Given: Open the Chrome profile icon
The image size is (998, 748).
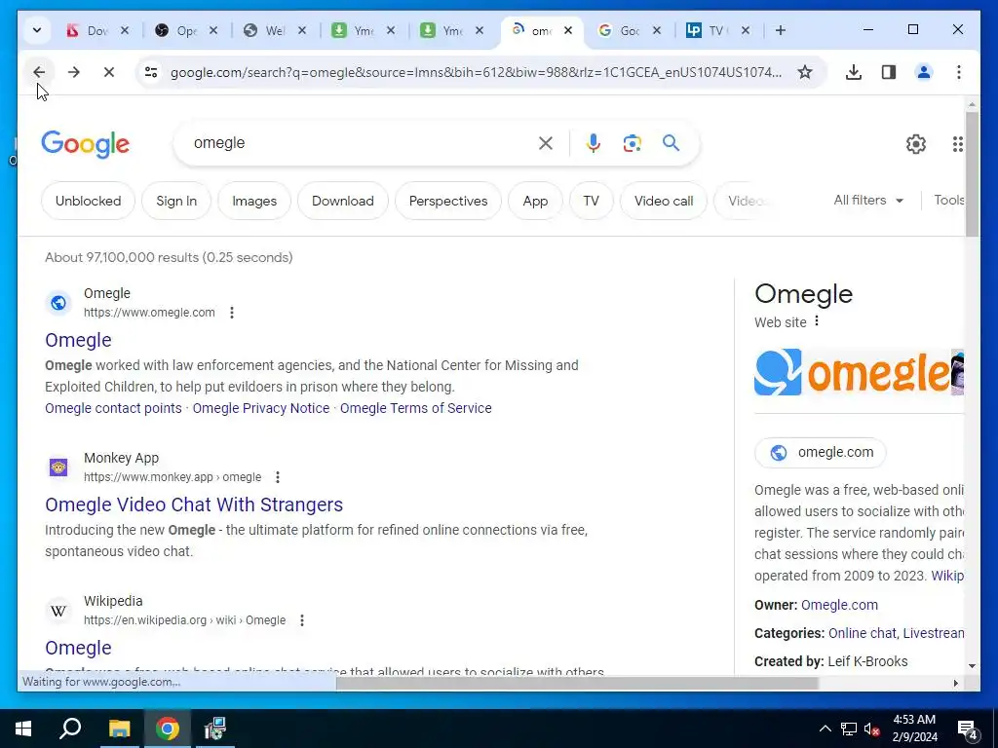Looking at the screenshot, I should 924,72.
